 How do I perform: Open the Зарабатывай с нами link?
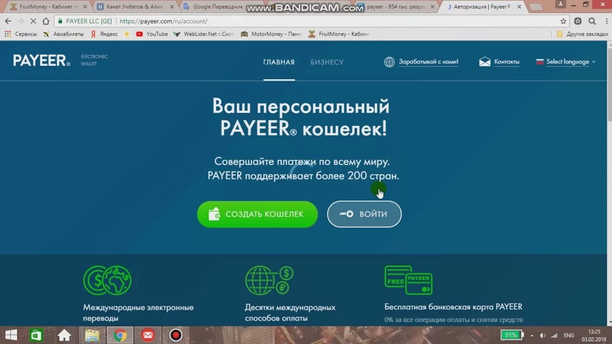(428, 62)
